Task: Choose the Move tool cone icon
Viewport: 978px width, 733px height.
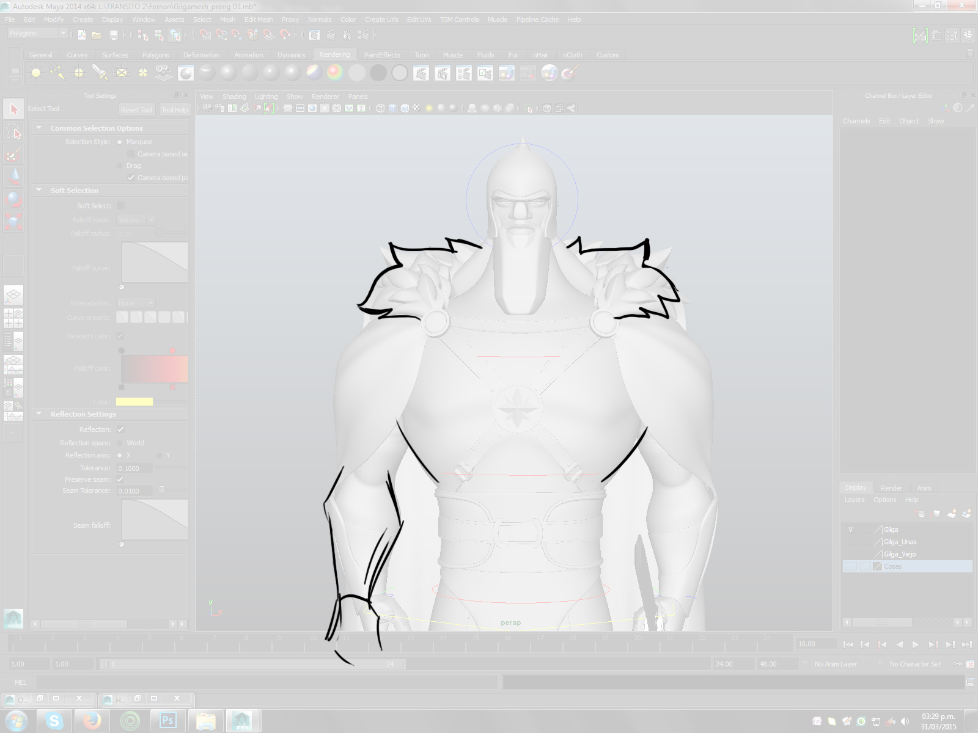Action: pyautogui.click(x=13, y=177)
